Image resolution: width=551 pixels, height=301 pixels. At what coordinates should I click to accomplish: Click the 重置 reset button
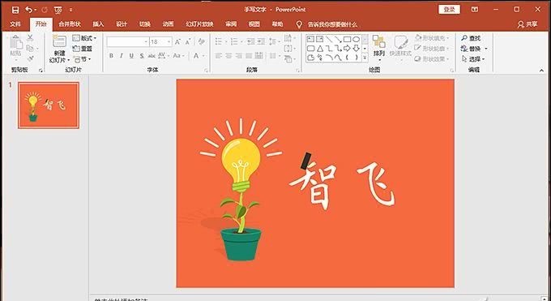pos(83,49)
